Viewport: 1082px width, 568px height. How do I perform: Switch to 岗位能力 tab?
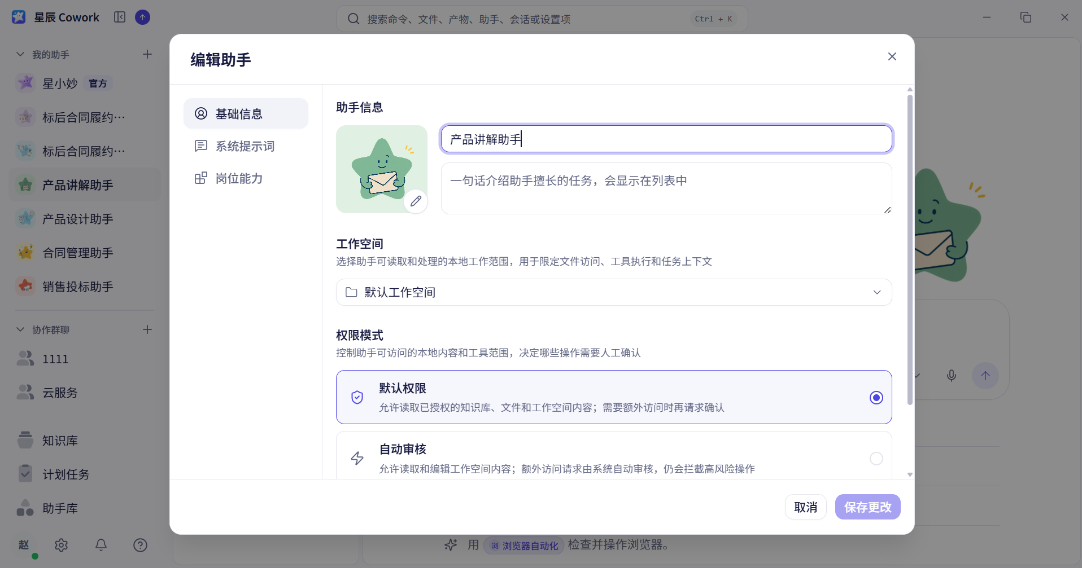(246, 178)
